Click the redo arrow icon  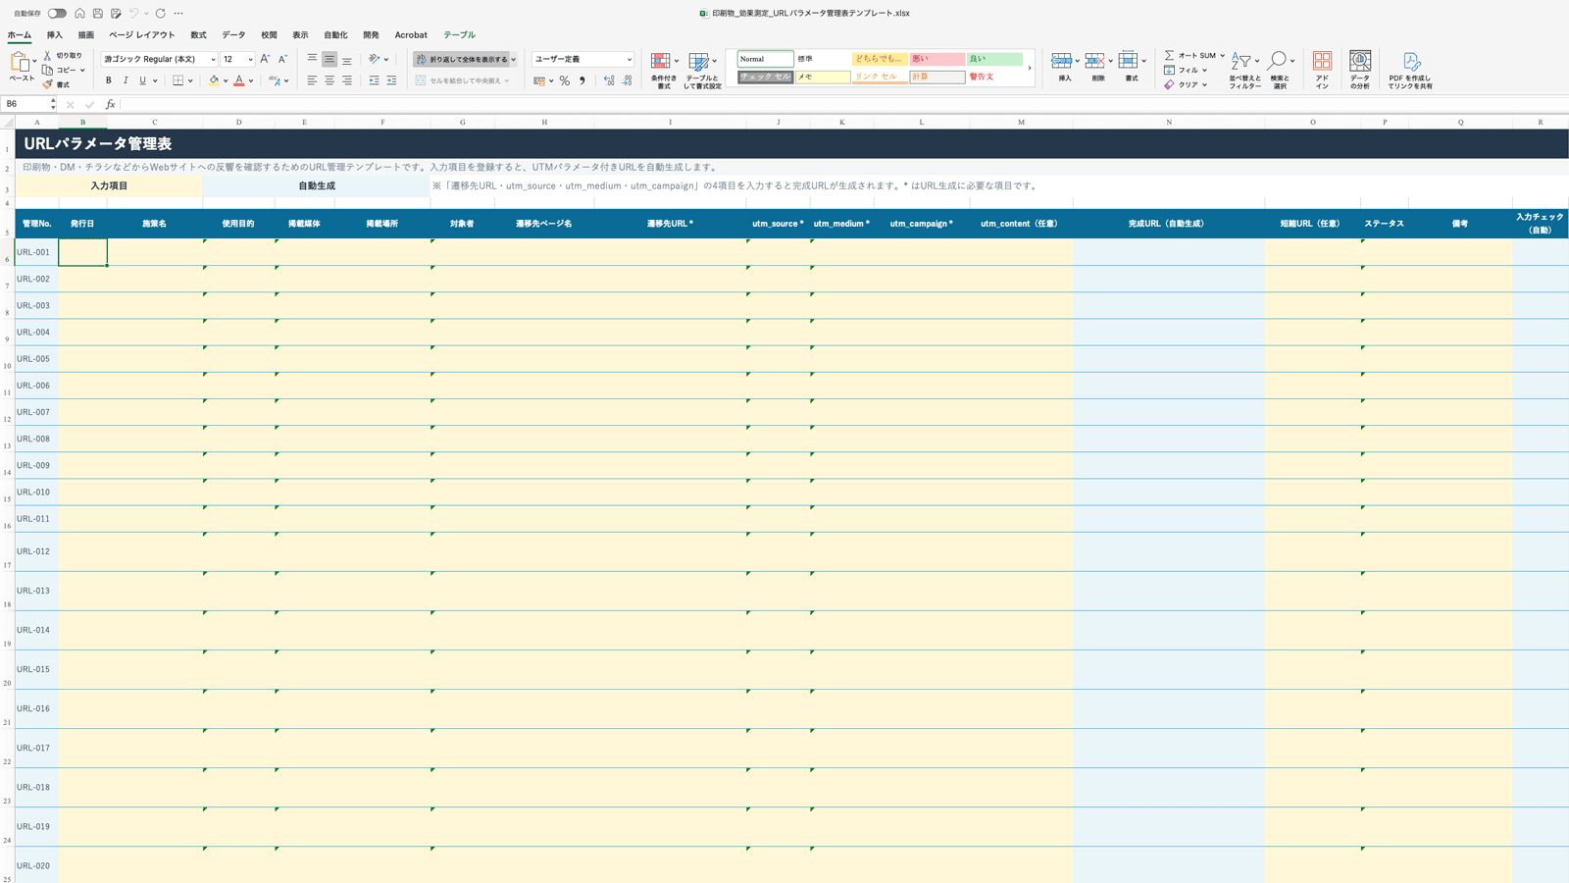click(x=161, y=14)
